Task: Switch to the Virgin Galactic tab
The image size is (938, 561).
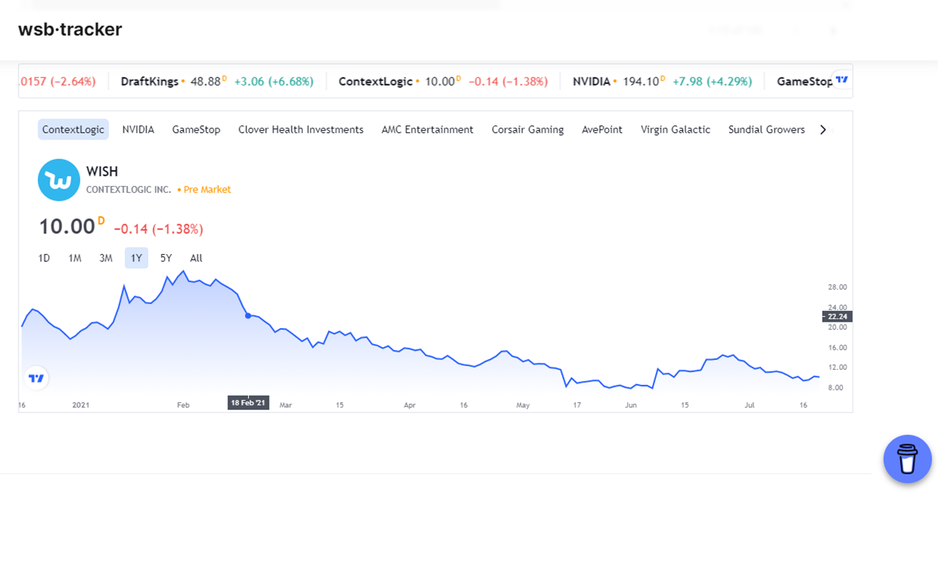Action: coord(675,129)
